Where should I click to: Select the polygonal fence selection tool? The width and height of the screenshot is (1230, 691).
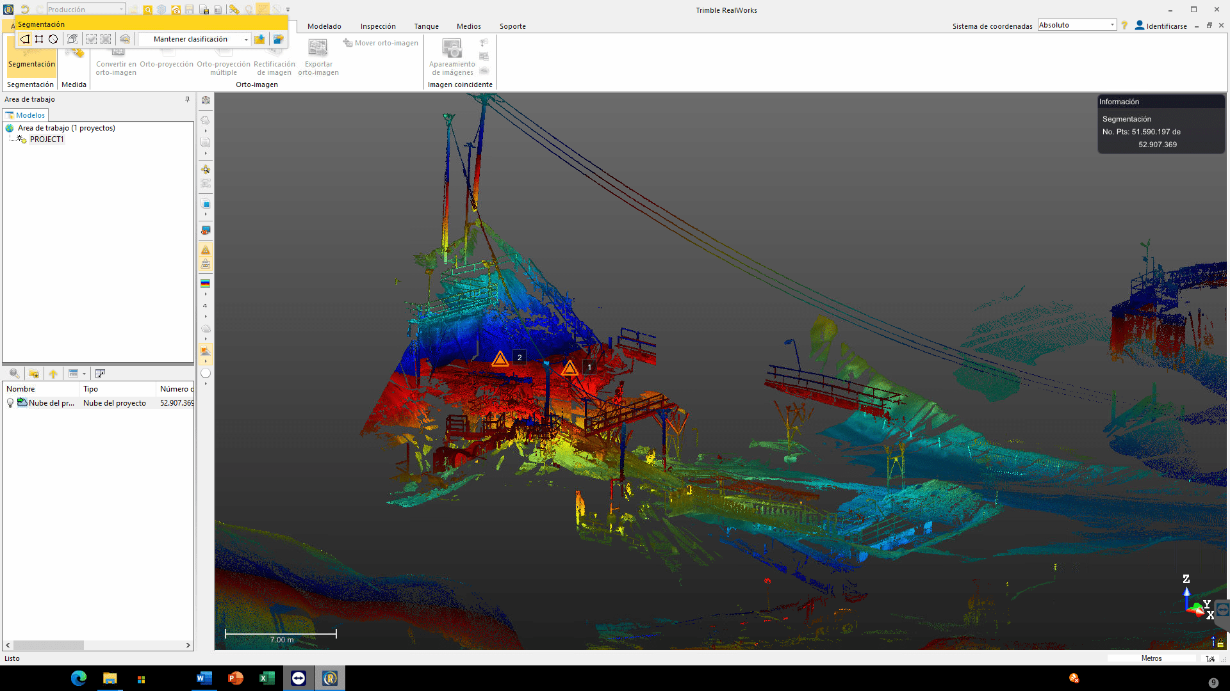(25, 39)
